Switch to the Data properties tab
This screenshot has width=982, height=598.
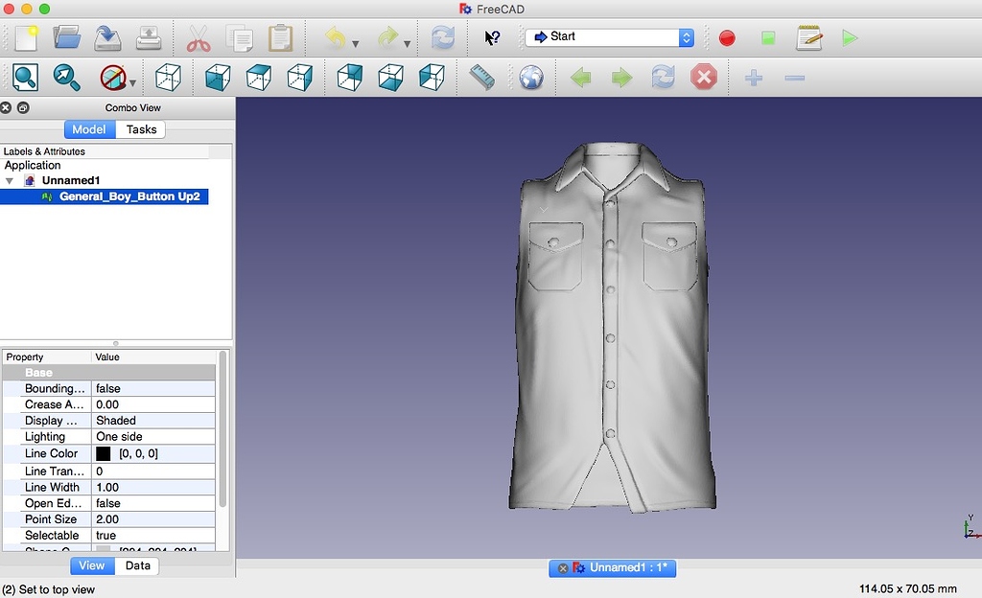coord(138,565)
